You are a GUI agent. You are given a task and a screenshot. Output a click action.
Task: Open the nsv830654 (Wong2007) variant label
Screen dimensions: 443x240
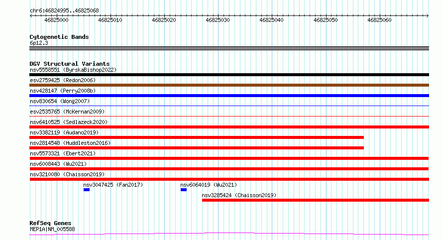(60, 101)
